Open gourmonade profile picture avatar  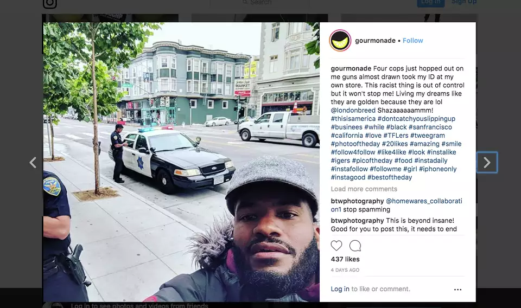(340, 41)
